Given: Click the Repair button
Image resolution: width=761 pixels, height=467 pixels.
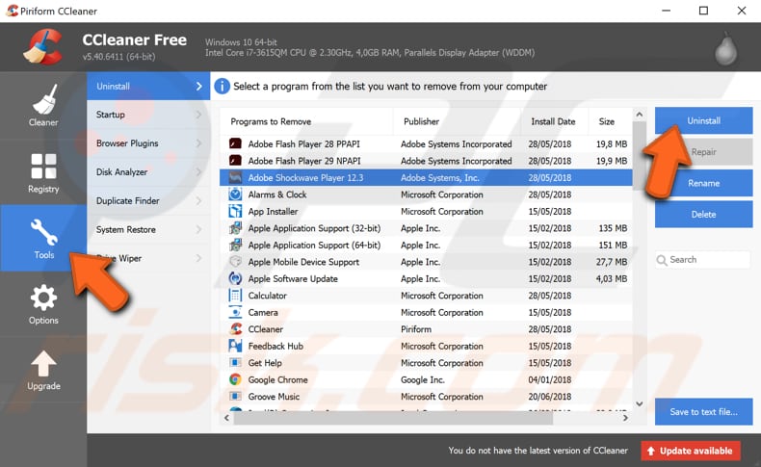Looking at the screenshot, I should click(x=703, y=152).
